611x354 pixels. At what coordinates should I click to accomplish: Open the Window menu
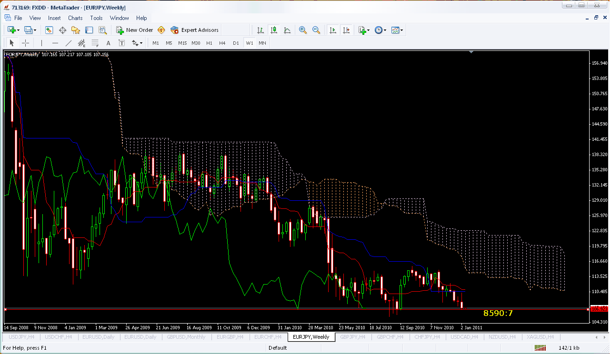[119, 18]
